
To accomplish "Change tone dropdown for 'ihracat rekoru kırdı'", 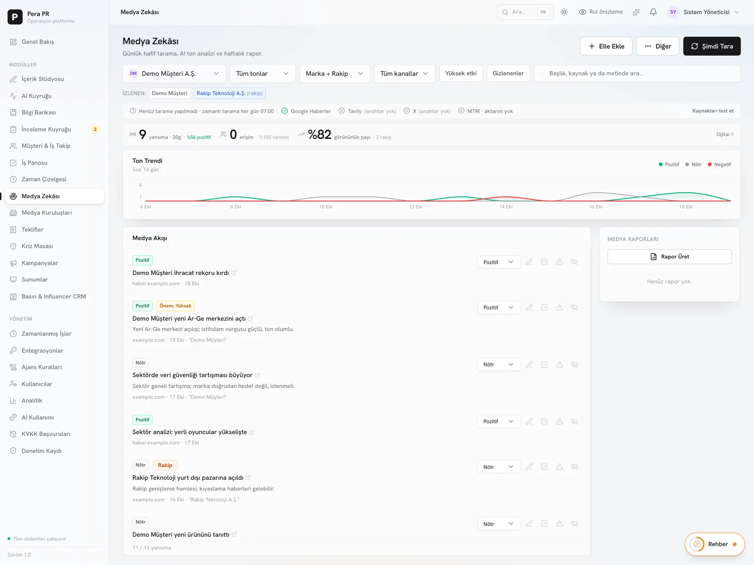I will pyautogui.click(x=499, y=262).
